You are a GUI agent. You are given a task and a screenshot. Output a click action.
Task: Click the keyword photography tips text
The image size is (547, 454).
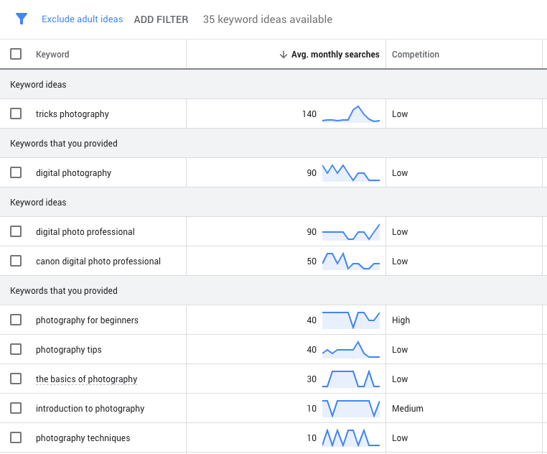tap(69, 350)
